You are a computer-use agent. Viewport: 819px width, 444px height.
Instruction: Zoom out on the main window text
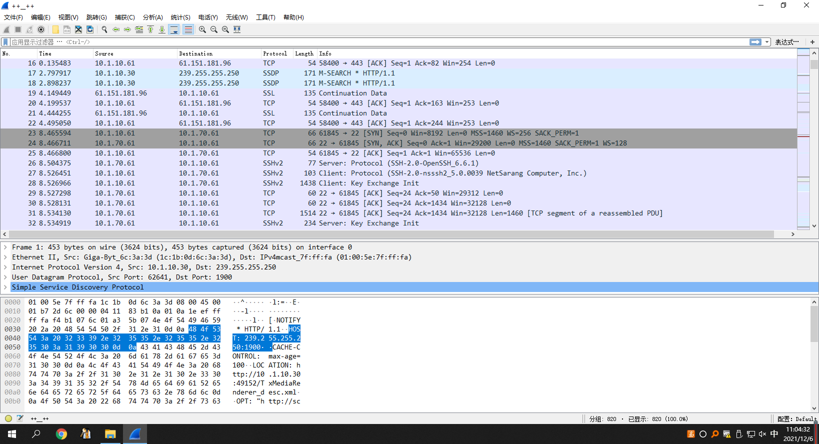[214, 29]
